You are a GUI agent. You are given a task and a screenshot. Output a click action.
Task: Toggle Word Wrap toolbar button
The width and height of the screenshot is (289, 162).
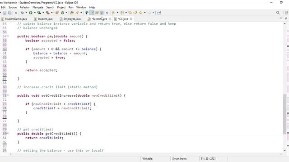tap(97, 13)
